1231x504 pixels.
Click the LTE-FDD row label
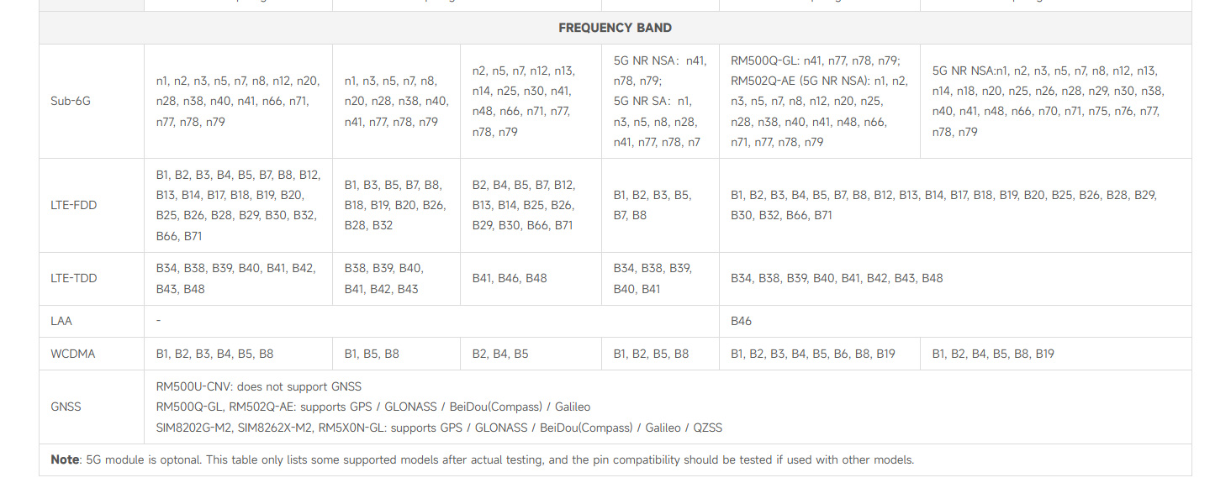tap(73, 205)
